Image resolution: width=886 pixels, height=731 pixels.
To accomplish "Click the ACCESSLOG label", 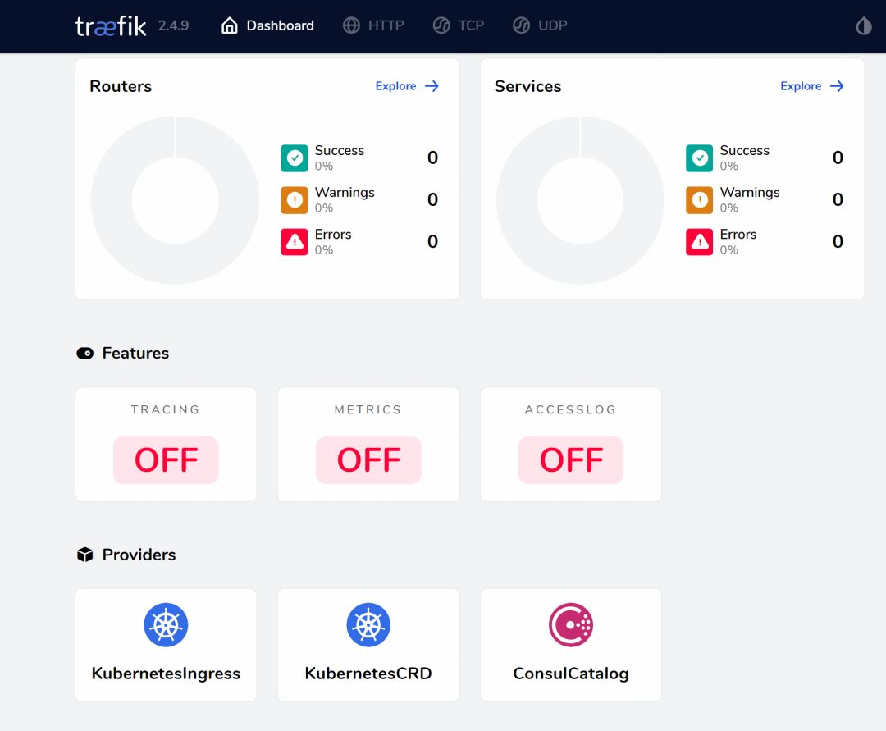I will pos(571,409).
